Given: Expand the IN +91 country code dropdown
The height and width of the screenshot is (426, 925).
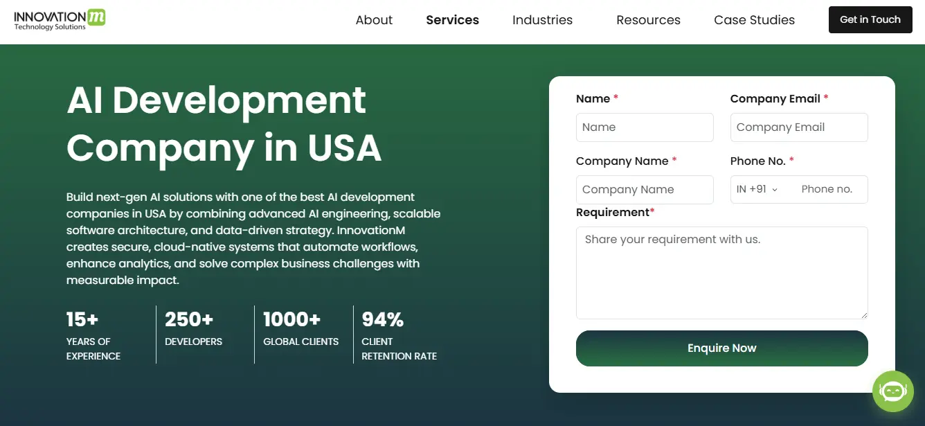Looking at the screenshot, I should pos(757,189).
